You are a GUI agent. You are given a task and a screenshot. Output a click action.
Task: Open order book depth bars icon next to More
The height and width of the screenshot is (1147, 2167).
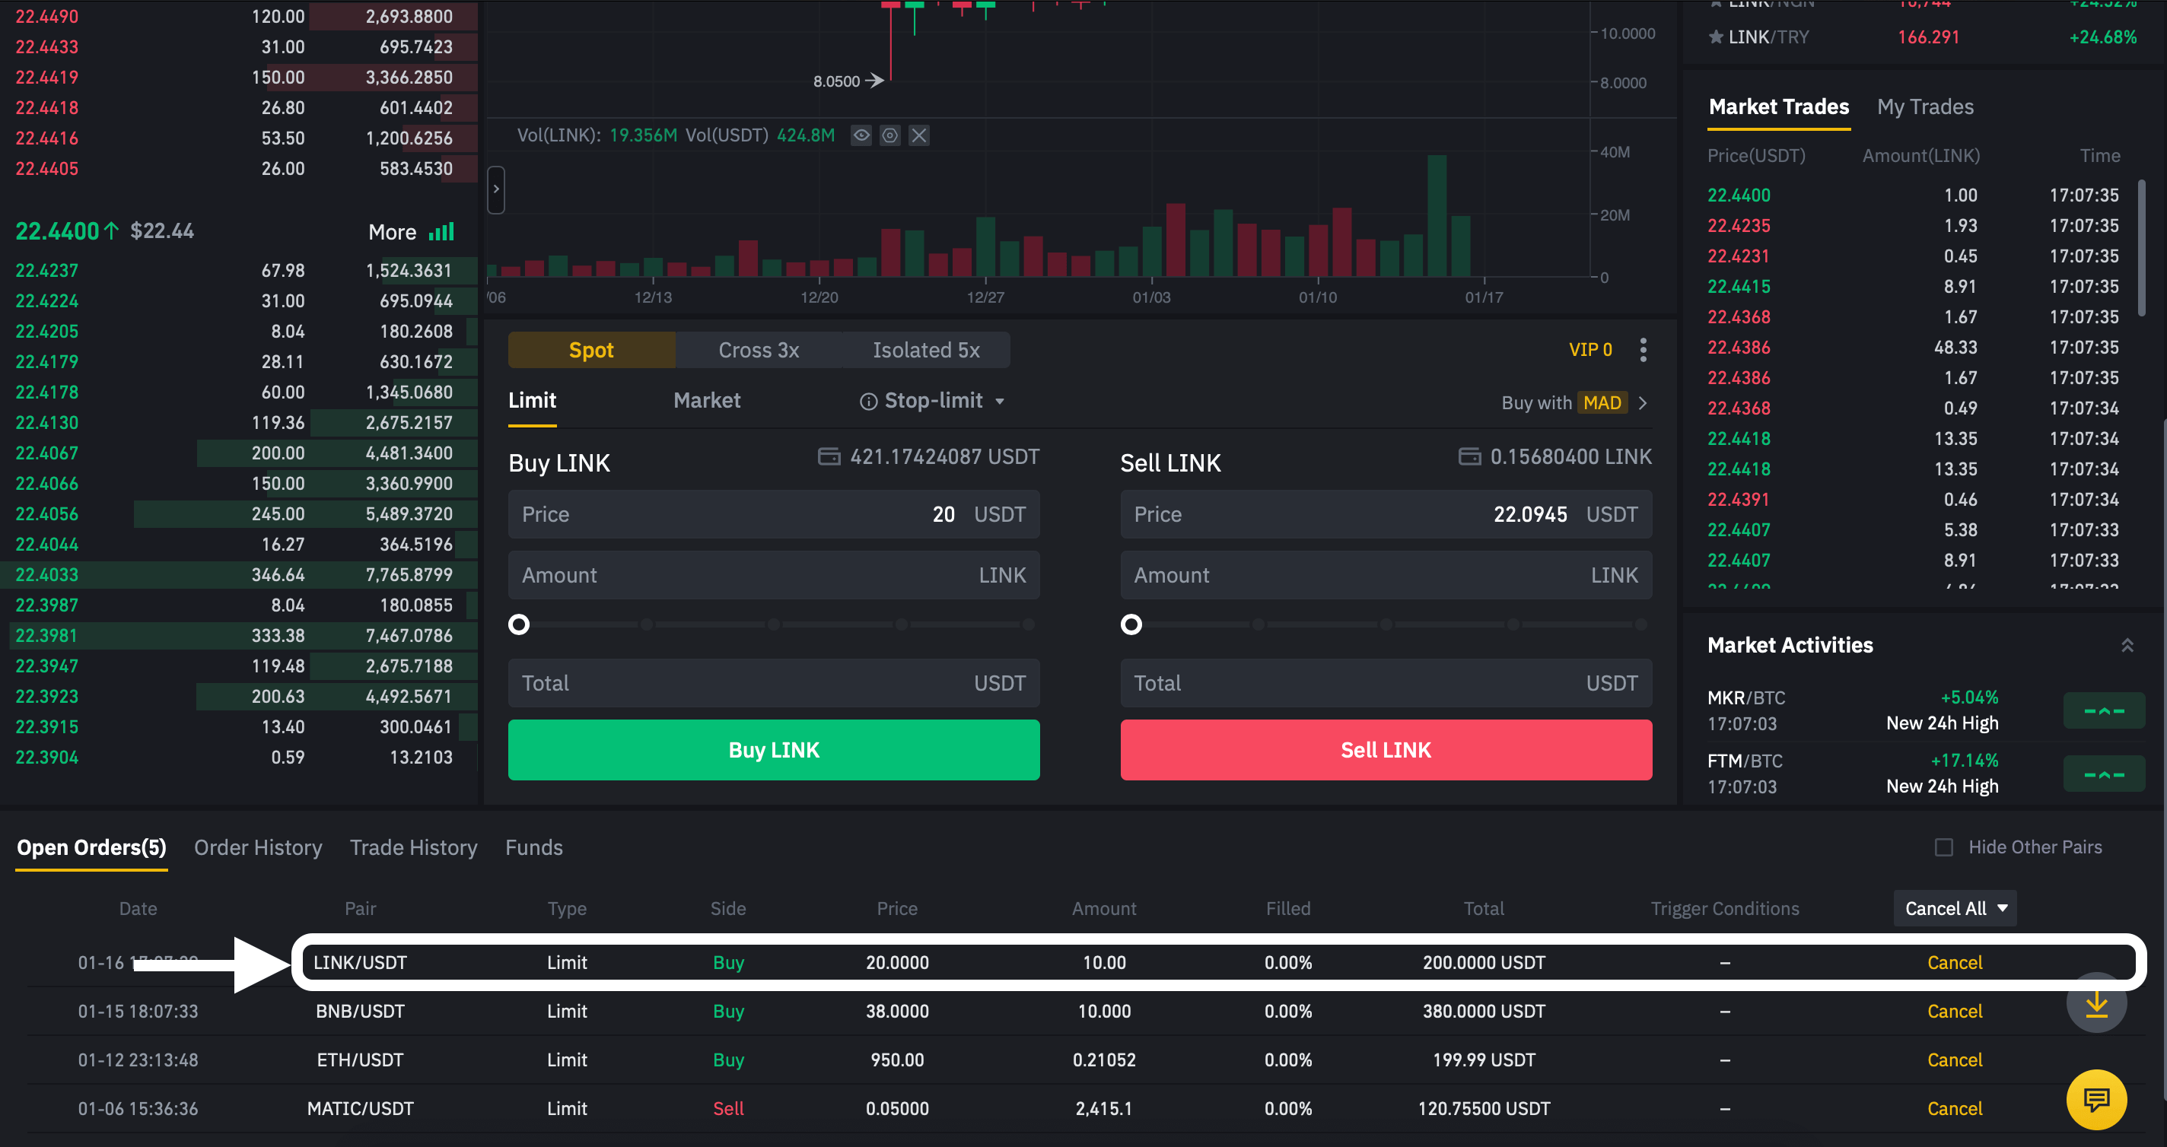click(x=441, y=231)
